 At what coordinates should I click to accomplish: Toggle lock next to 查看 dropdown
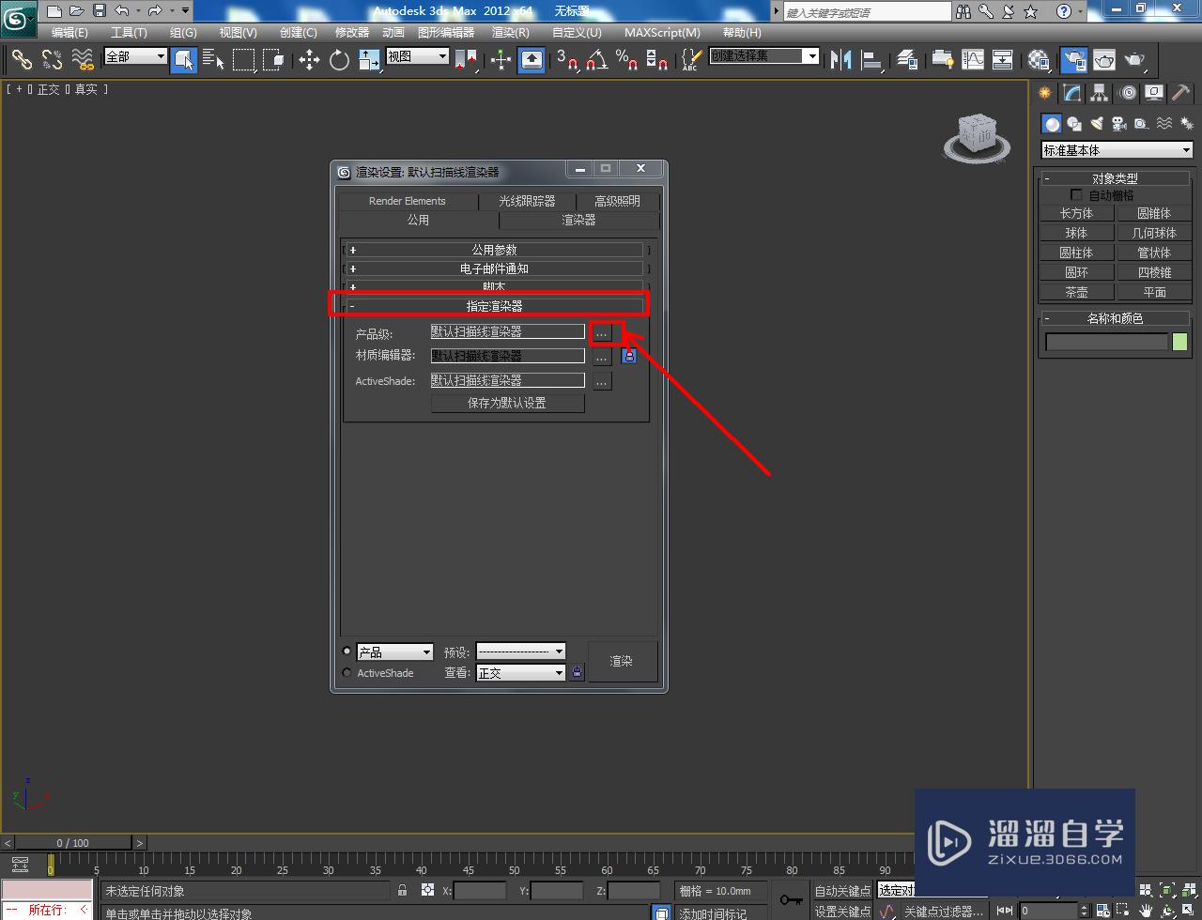click(x=577, y=672)
